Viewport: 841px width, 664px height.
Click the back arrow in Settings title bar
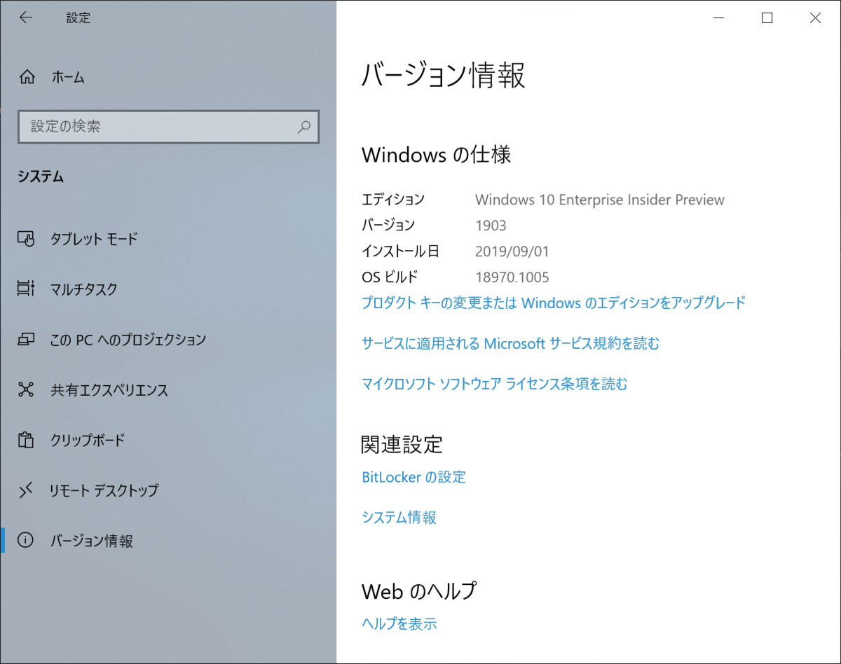click(x=26, y=18)
